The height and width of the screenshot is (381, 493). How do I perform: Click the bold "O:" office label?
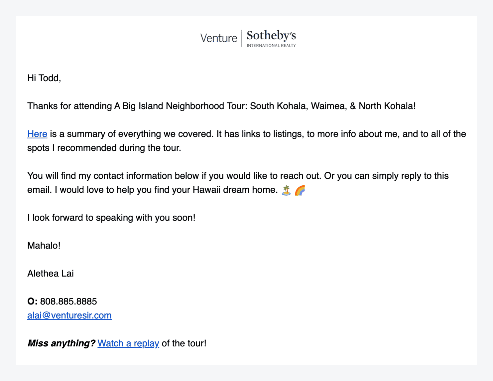[32, 301]
